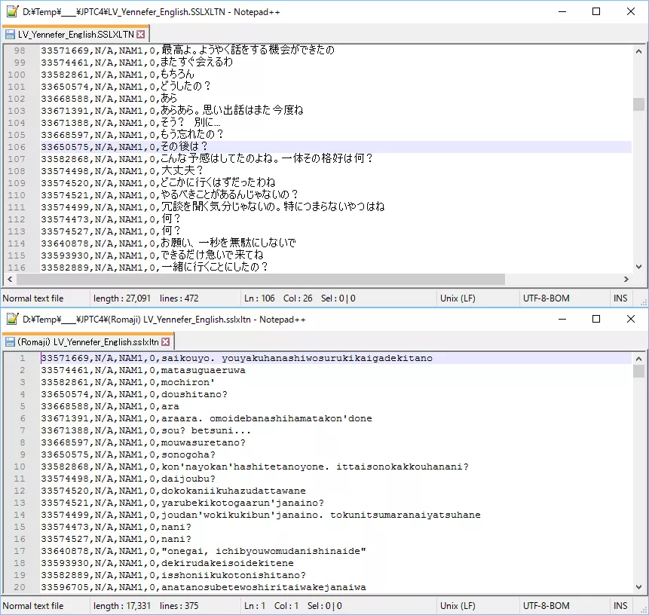649x615 pixels.
Task: Click 'Unix (LF)' in the top window status bar
Action: (x=458, y=298)
